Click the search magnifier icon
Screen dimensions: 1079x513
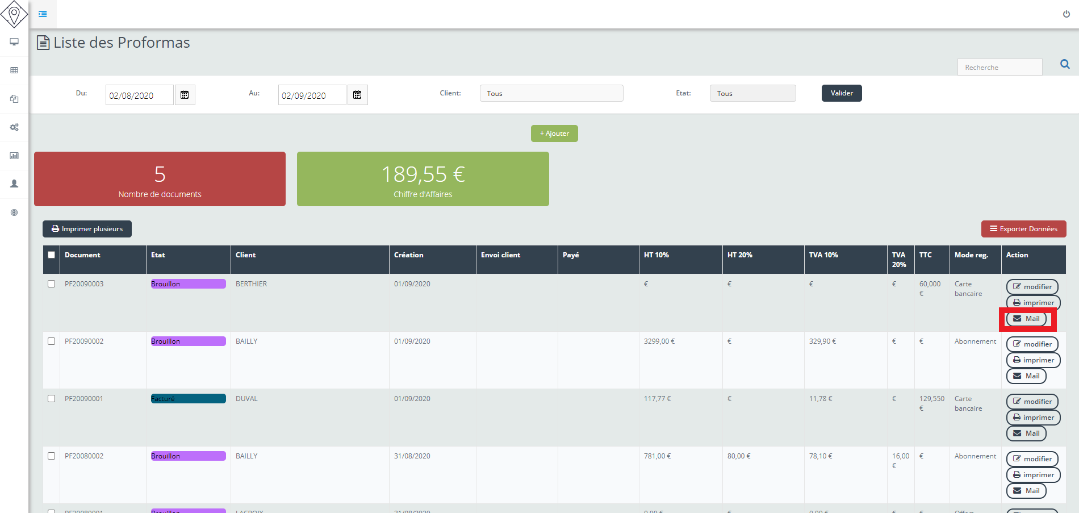(1065, 65)
